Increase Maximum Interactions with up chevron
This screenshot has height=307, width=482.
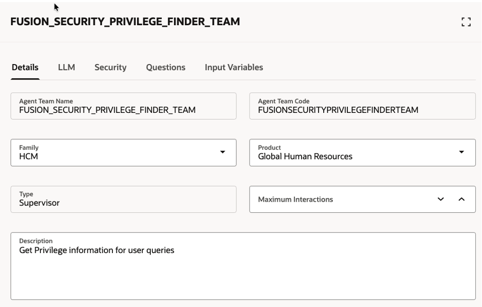(x=461, y=199)
